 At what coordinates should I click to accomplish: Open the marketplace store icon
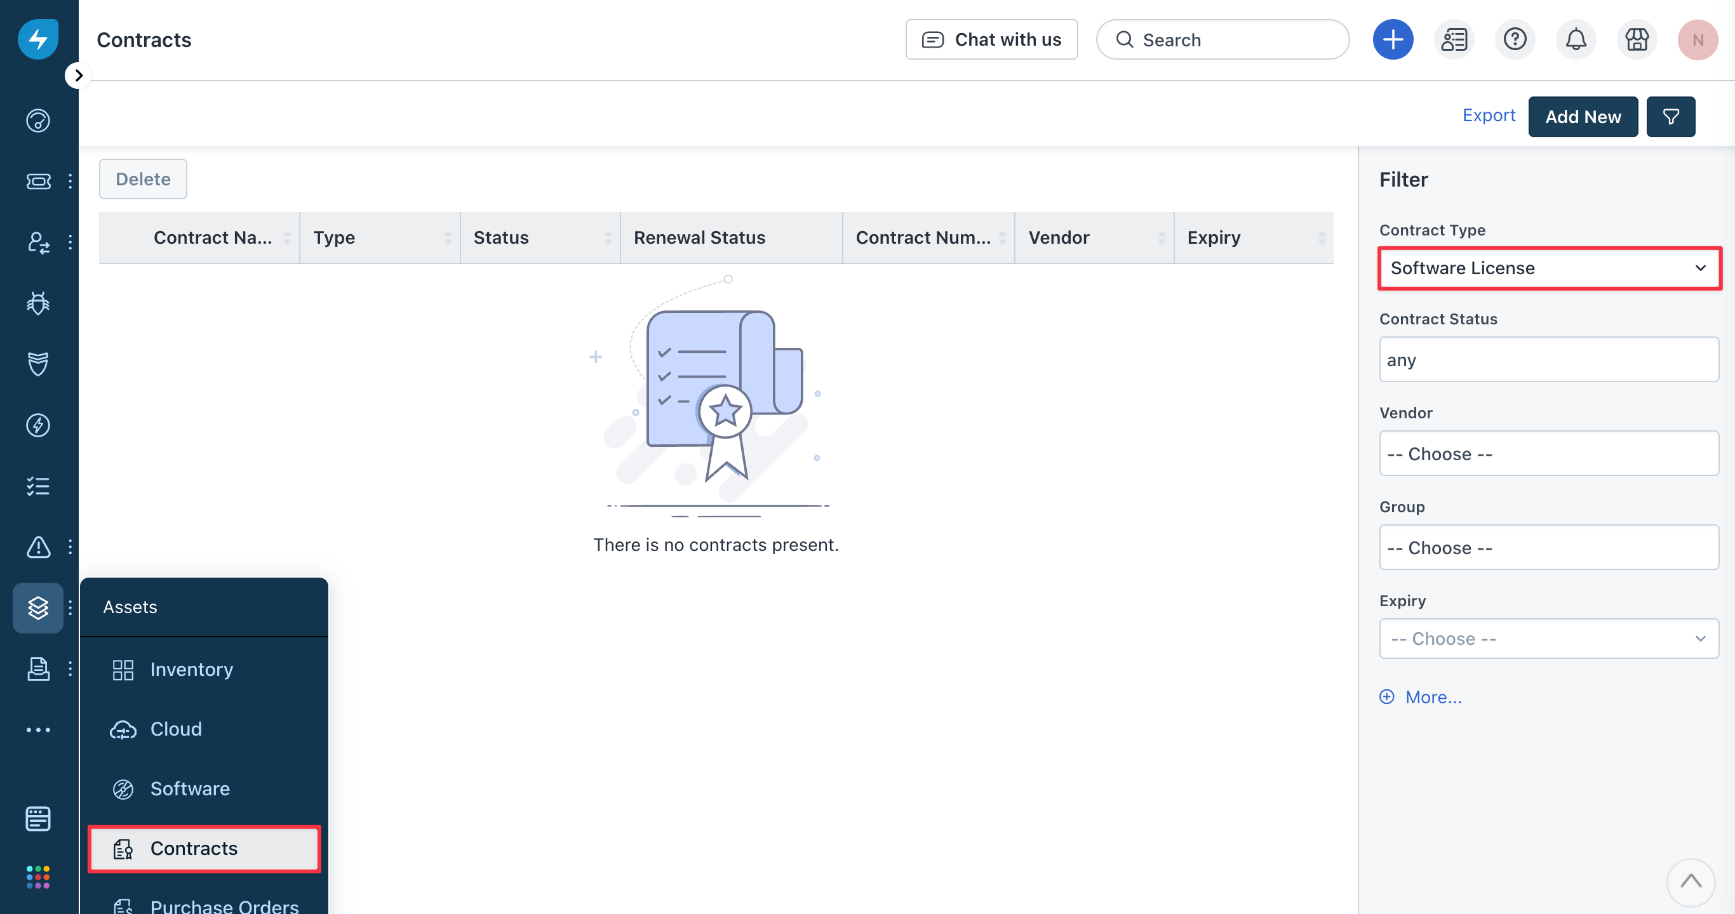click(1637, 39)
